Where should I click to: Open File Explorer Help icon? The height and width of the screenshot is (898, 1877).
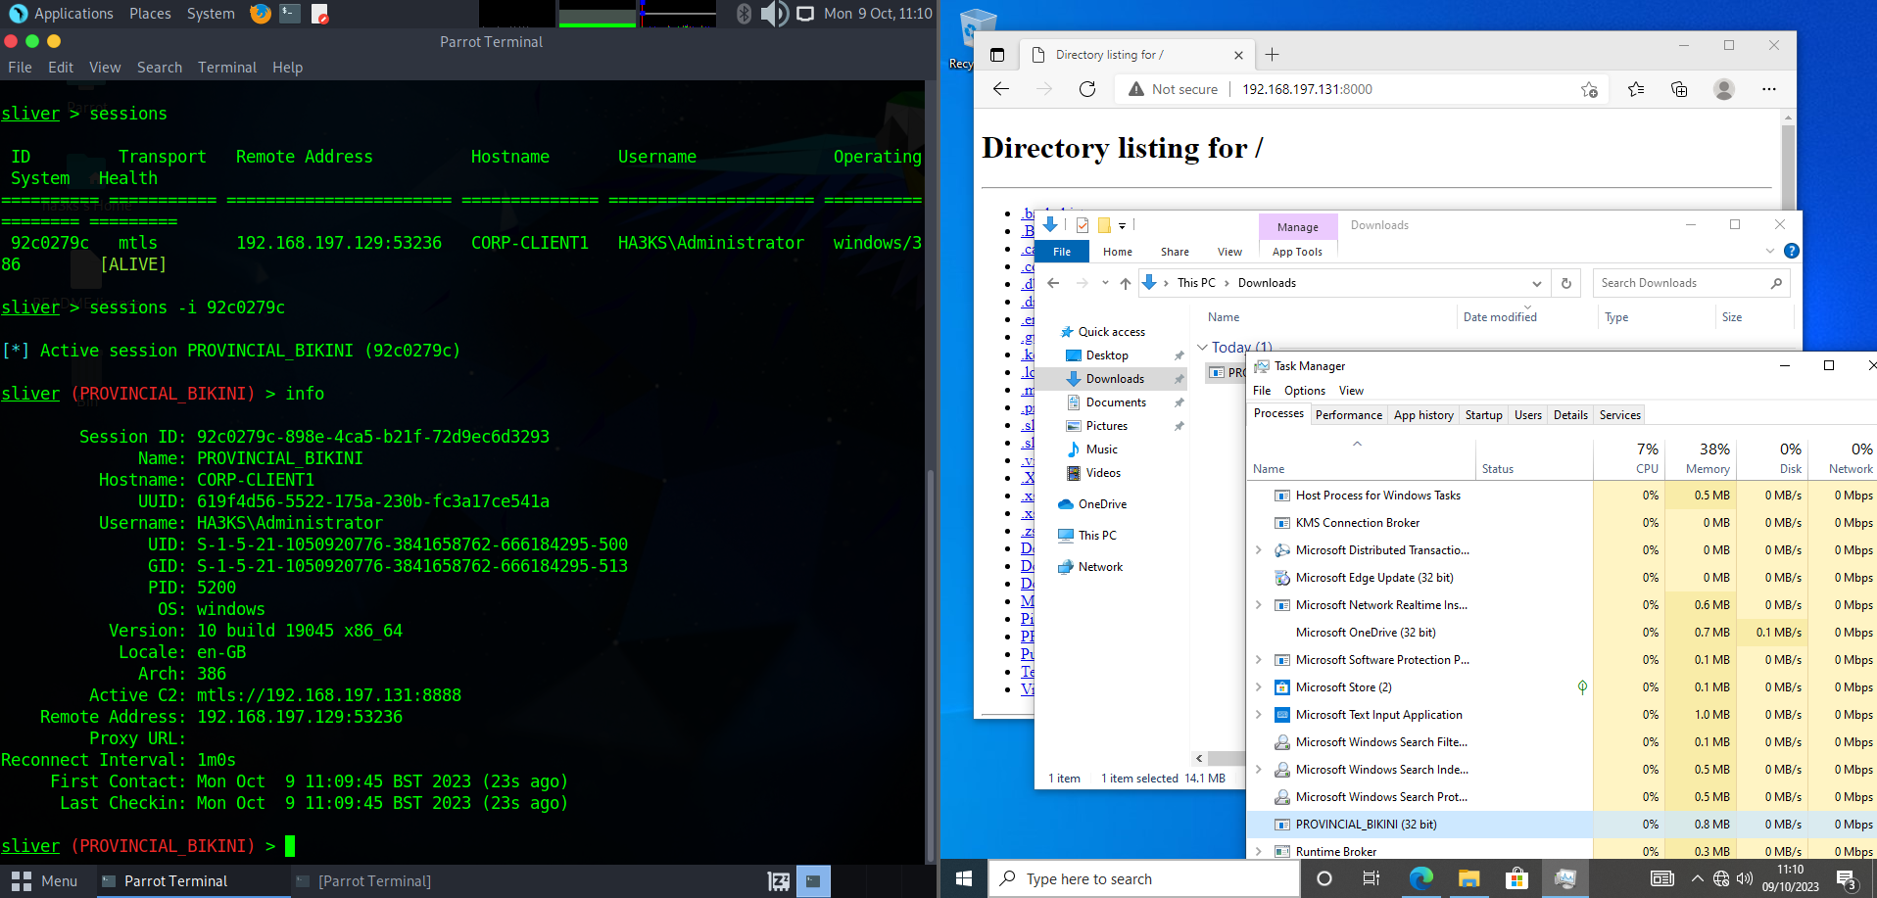click(x=1792, y=251)
